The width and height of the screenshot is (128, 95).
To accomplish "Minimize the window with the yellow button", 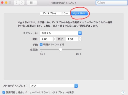I will pos(6,3).
